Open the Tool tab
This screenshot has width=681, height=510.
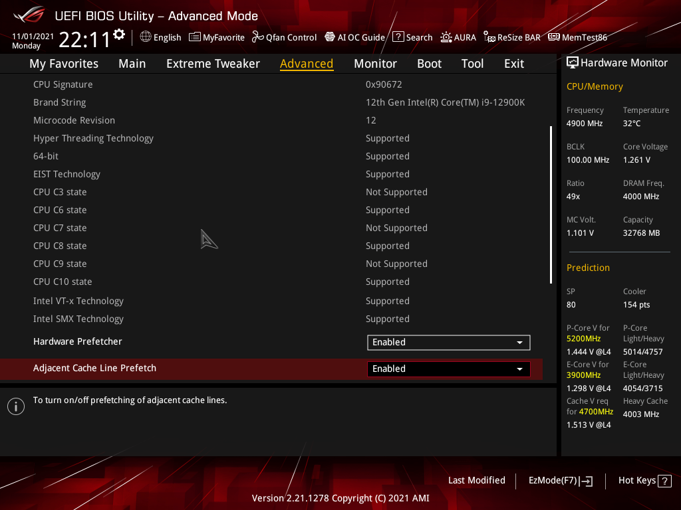(x=472, y=64)
